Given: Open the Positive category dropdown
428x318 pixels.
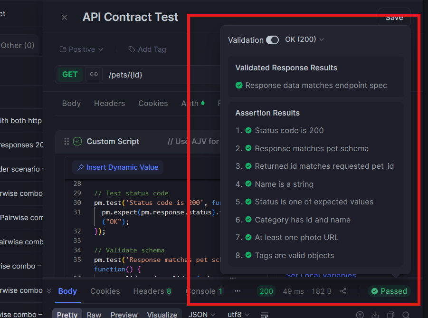Looking at the screenshot, I should coord(80,49).
